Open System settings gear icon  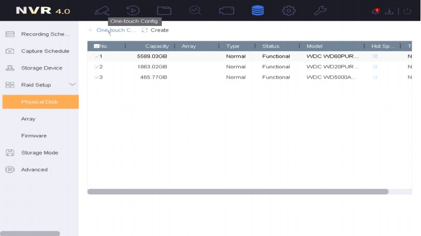pos(288,11)
